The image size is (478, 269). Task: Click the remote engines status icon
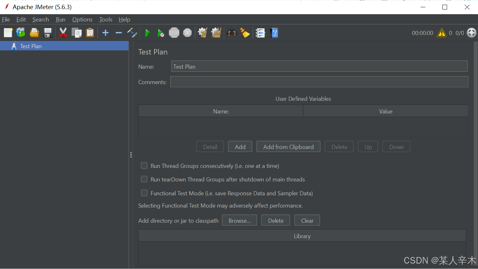471,33
